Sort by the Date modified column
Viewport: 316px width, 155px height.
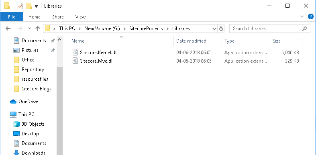[x=191, y=41]
